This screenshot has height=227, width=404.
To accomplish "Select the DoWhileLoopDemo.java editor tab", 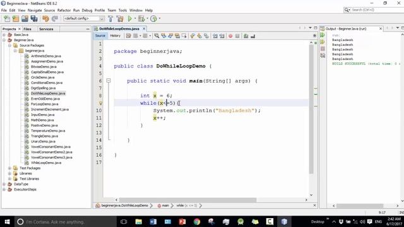I will point(119,29).
